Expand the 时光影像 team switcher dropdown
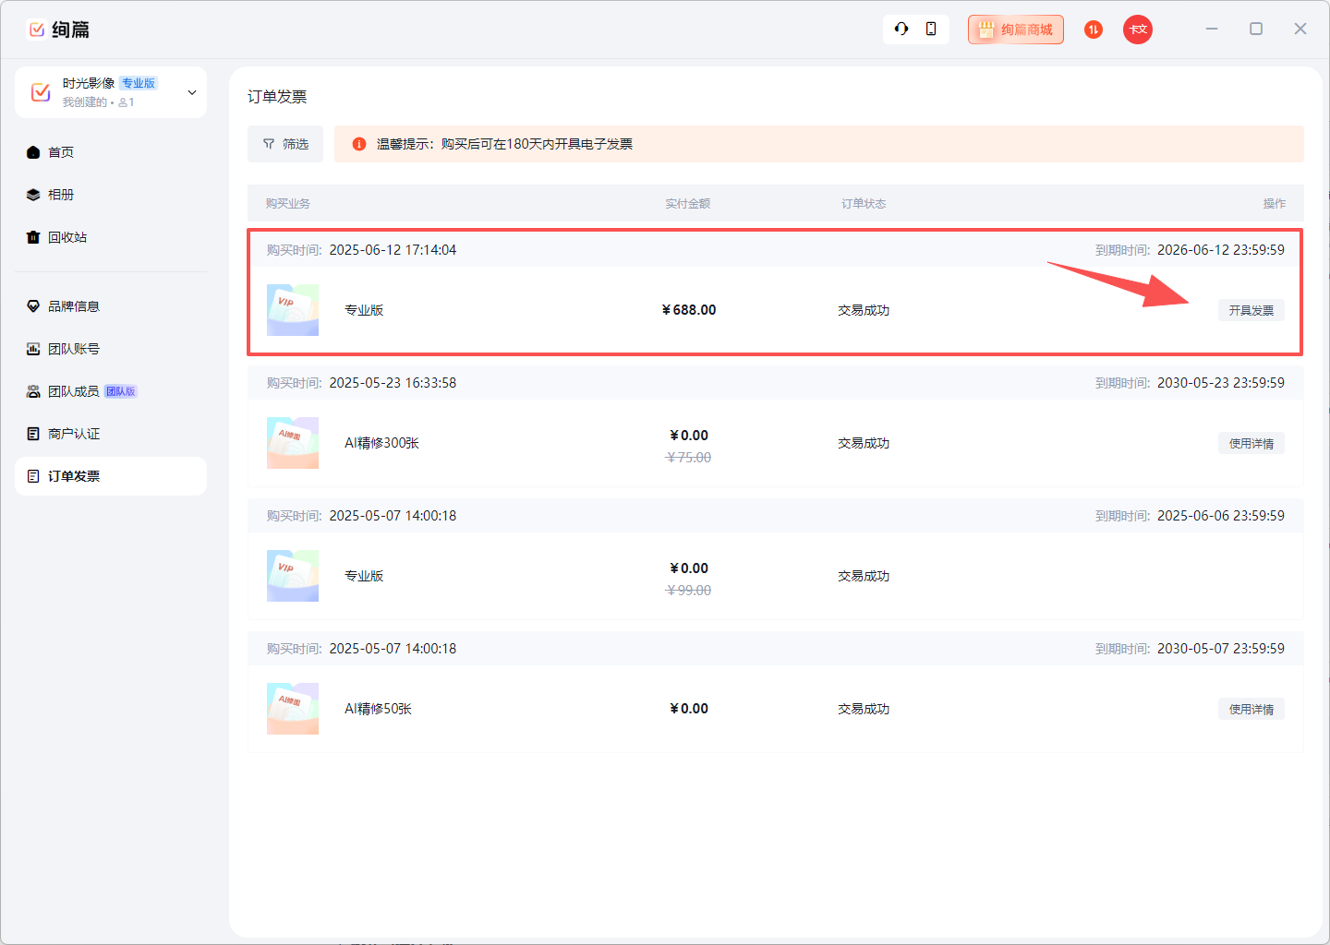The width and height of the screenshot is (1330, 945). tap(191, 92)
